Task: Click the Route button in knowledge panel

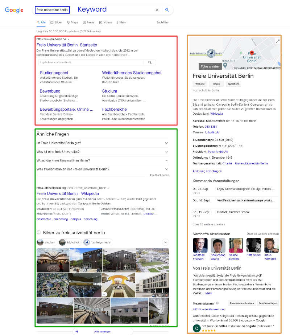Action: [x=216, y=84]
